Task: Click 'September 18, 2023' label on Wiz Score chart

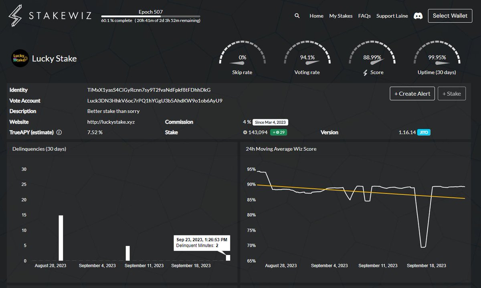Action: (426, 266)
